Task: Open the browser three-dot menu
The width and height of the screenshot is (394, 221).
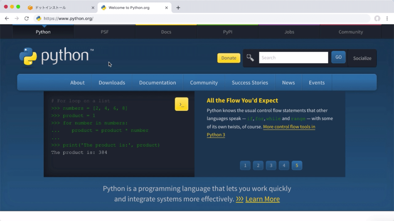Action: click(387, 18)
